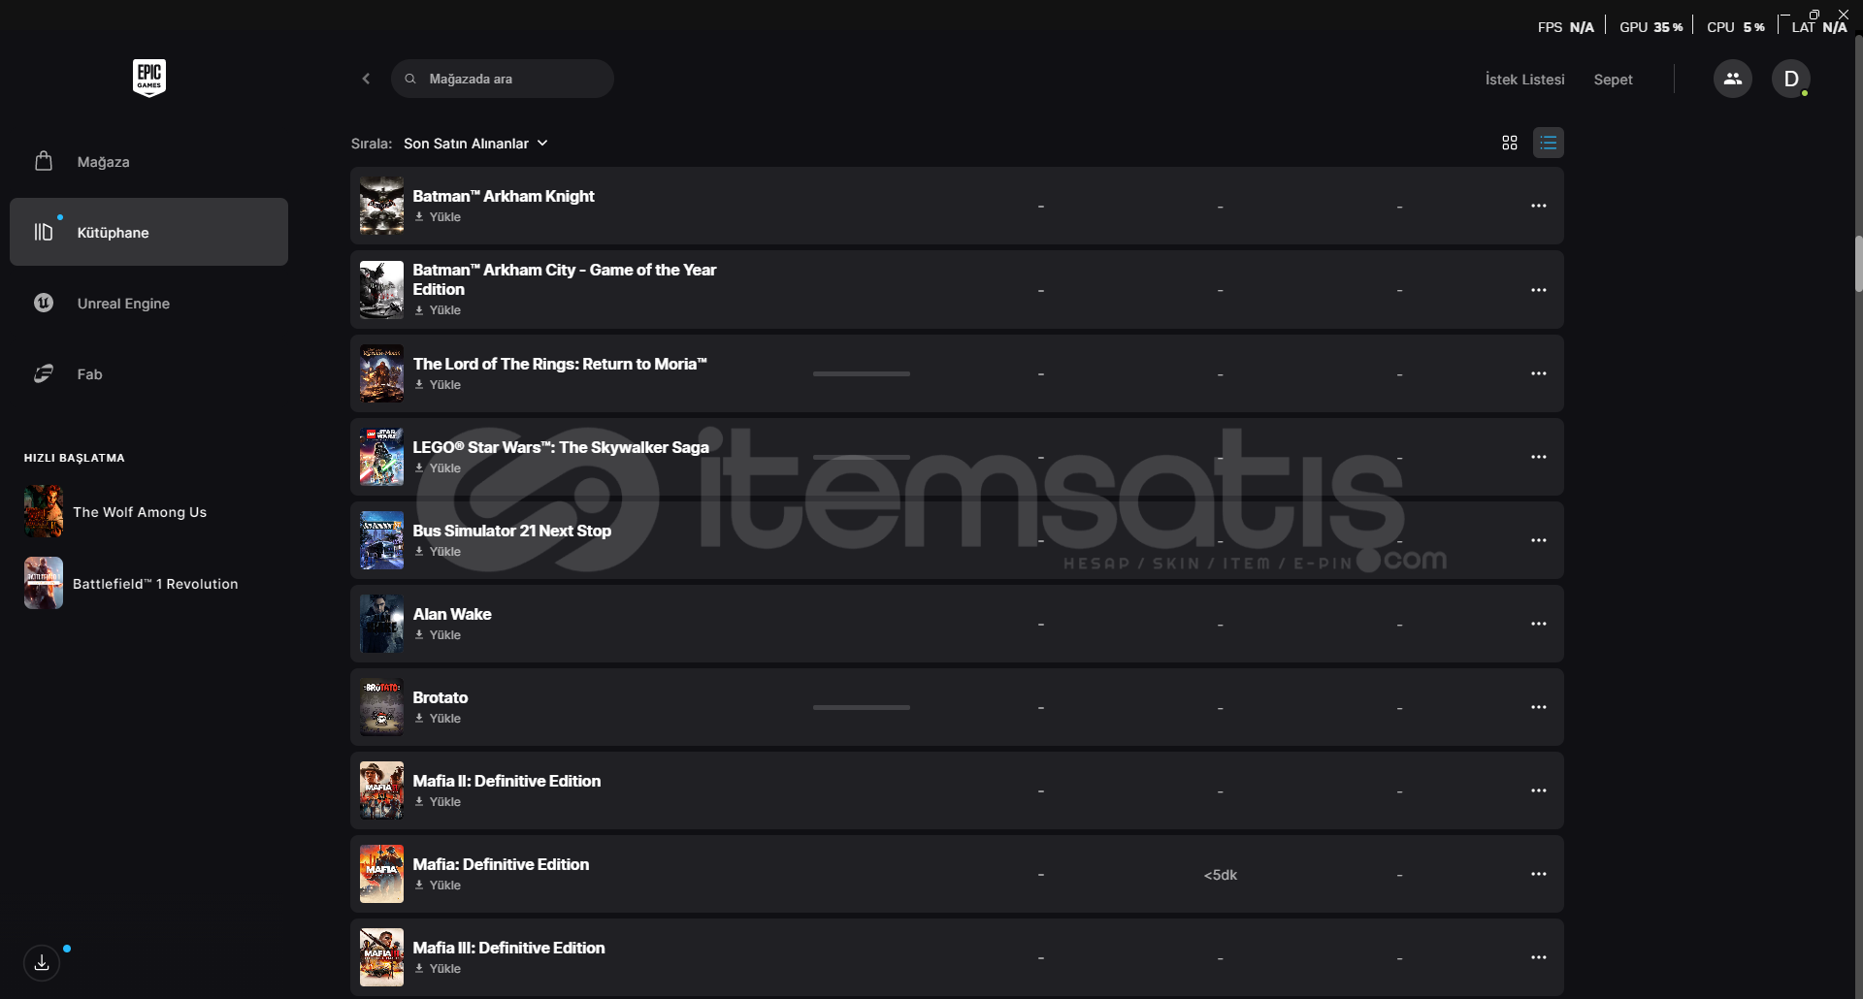The height and width of the screenshot is (999, 1863).
Task: Click Yükle under Mafia II: Definitive Edition
Action: pyautogui.click(x=438, y=802)
